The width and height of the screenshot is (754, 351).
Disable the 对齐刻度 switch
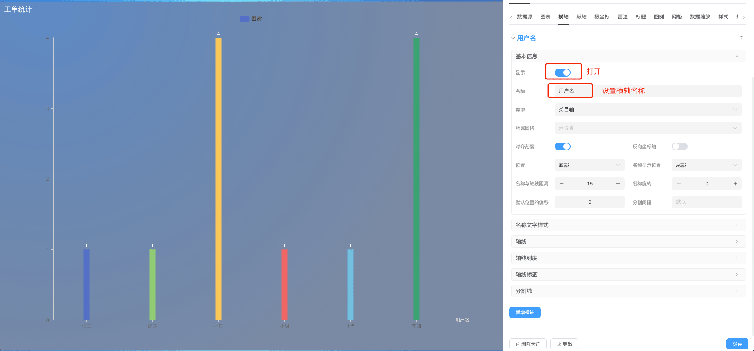point(562,146)
